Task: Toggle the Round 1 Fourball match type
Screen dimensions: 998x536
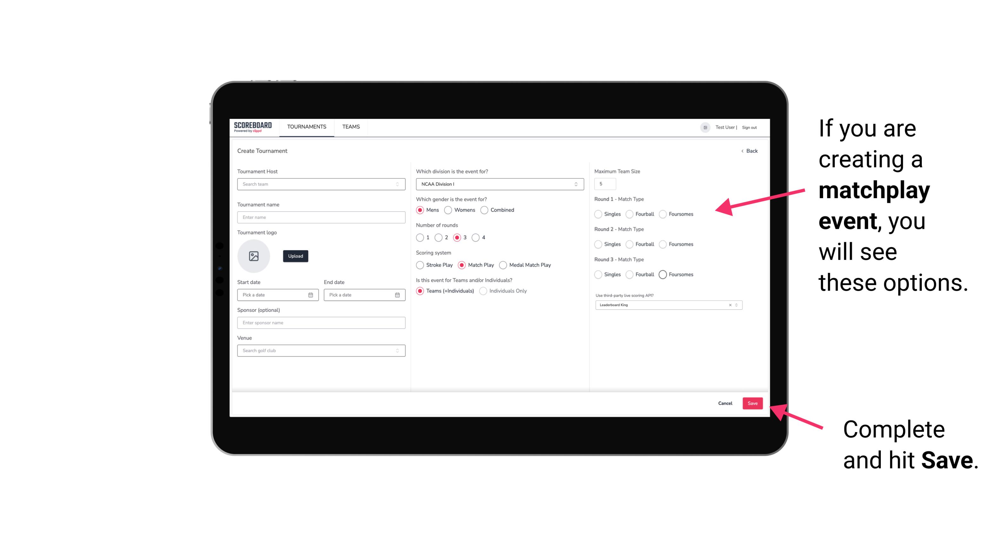Action: click(628, 214)
